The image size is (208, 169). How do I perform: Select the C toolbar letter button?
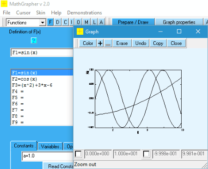[x=65, y=22]
